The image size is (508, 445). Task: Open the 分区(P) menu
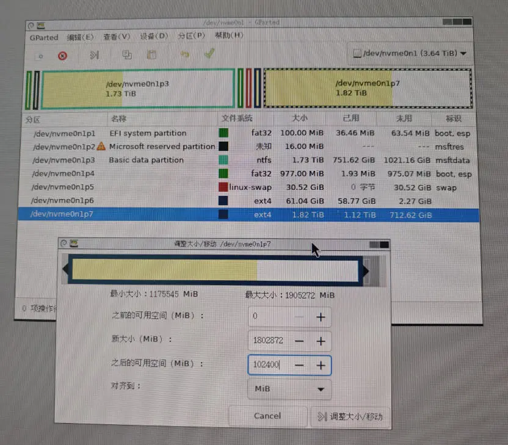click(191, 37)
